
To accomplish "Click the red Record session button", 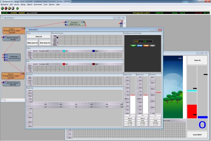I will coord(6,8).
